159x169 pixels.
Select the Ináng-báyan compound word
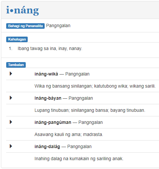point(48,98)
